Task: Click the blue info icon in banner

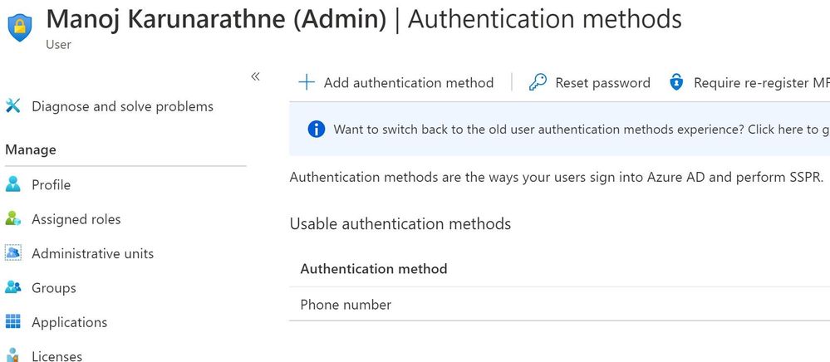Action: click(316, 129)
